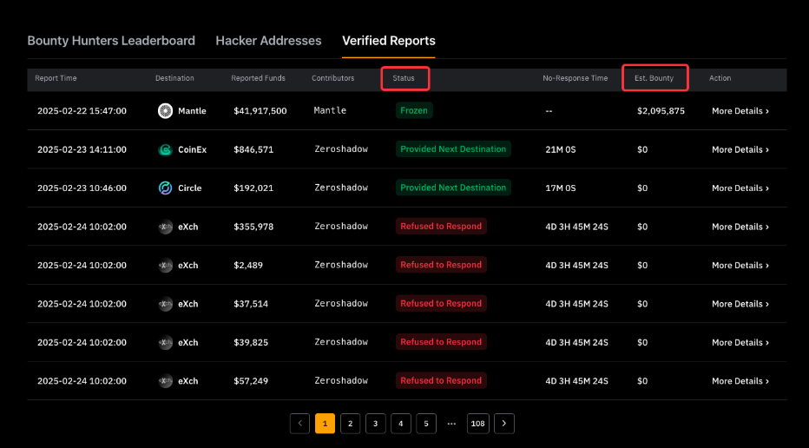Click the Est. Bounty column header
The width and height of the screenshot is (809, 448).
(654, 78)
